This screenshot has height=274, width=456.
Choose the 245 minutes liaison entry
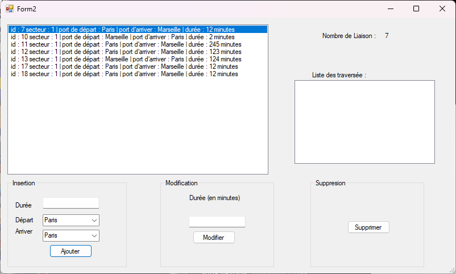tap(126, 44)
